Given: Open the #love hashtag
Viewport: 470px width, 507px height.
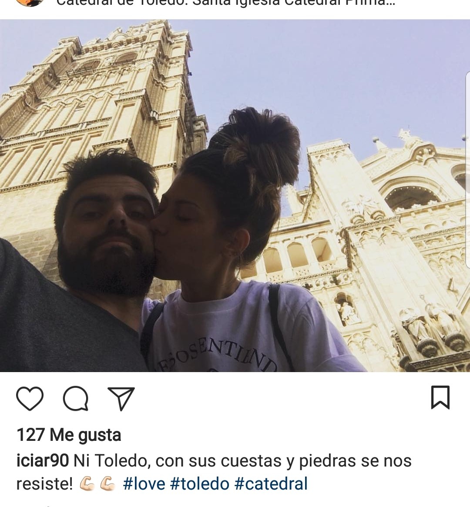Looking at the screenshot, I should [x=144, y=484].
